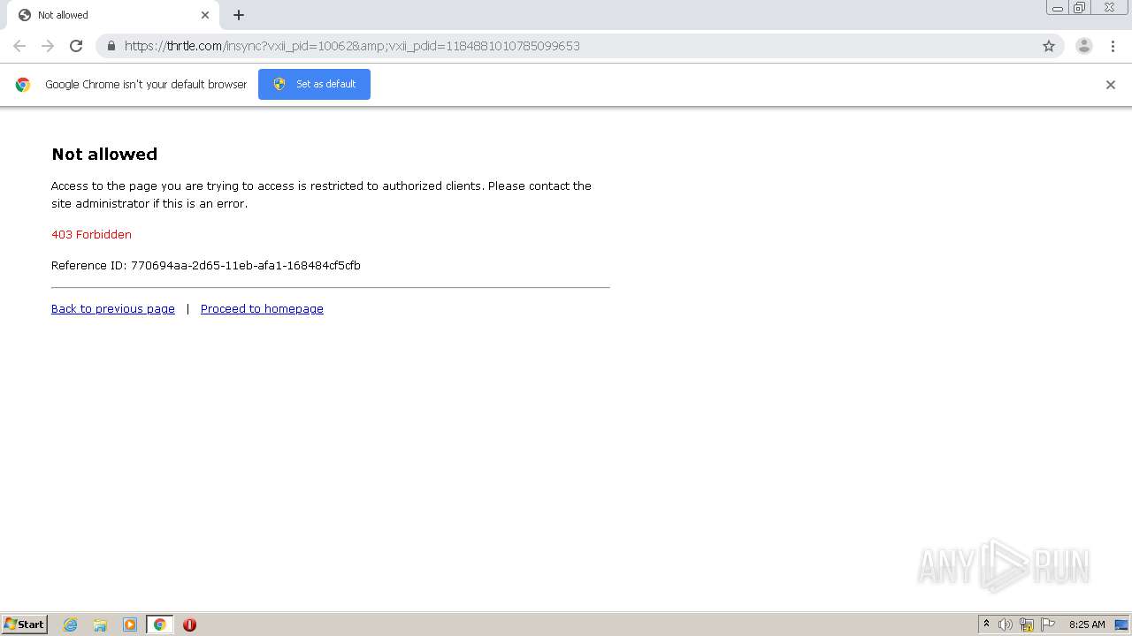Select the 'Not allowed' browser tab
The image size is (1132, 636).
112,15
